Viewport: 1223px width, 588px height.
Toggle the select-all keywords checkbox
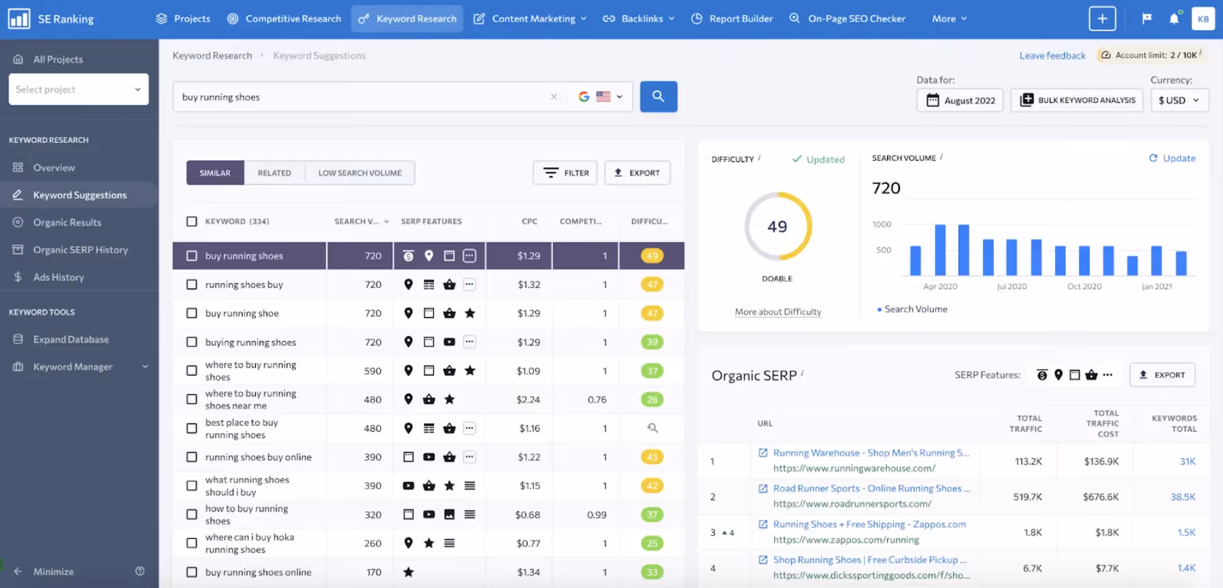coord(192,221)
